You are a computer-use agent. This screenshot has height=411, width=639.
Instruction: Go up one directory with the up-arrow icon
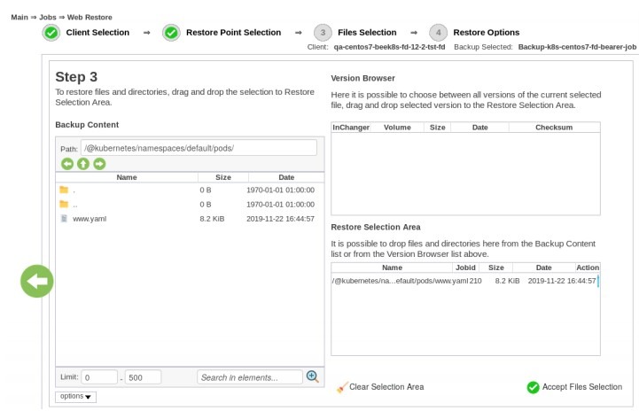coord(83,164)
